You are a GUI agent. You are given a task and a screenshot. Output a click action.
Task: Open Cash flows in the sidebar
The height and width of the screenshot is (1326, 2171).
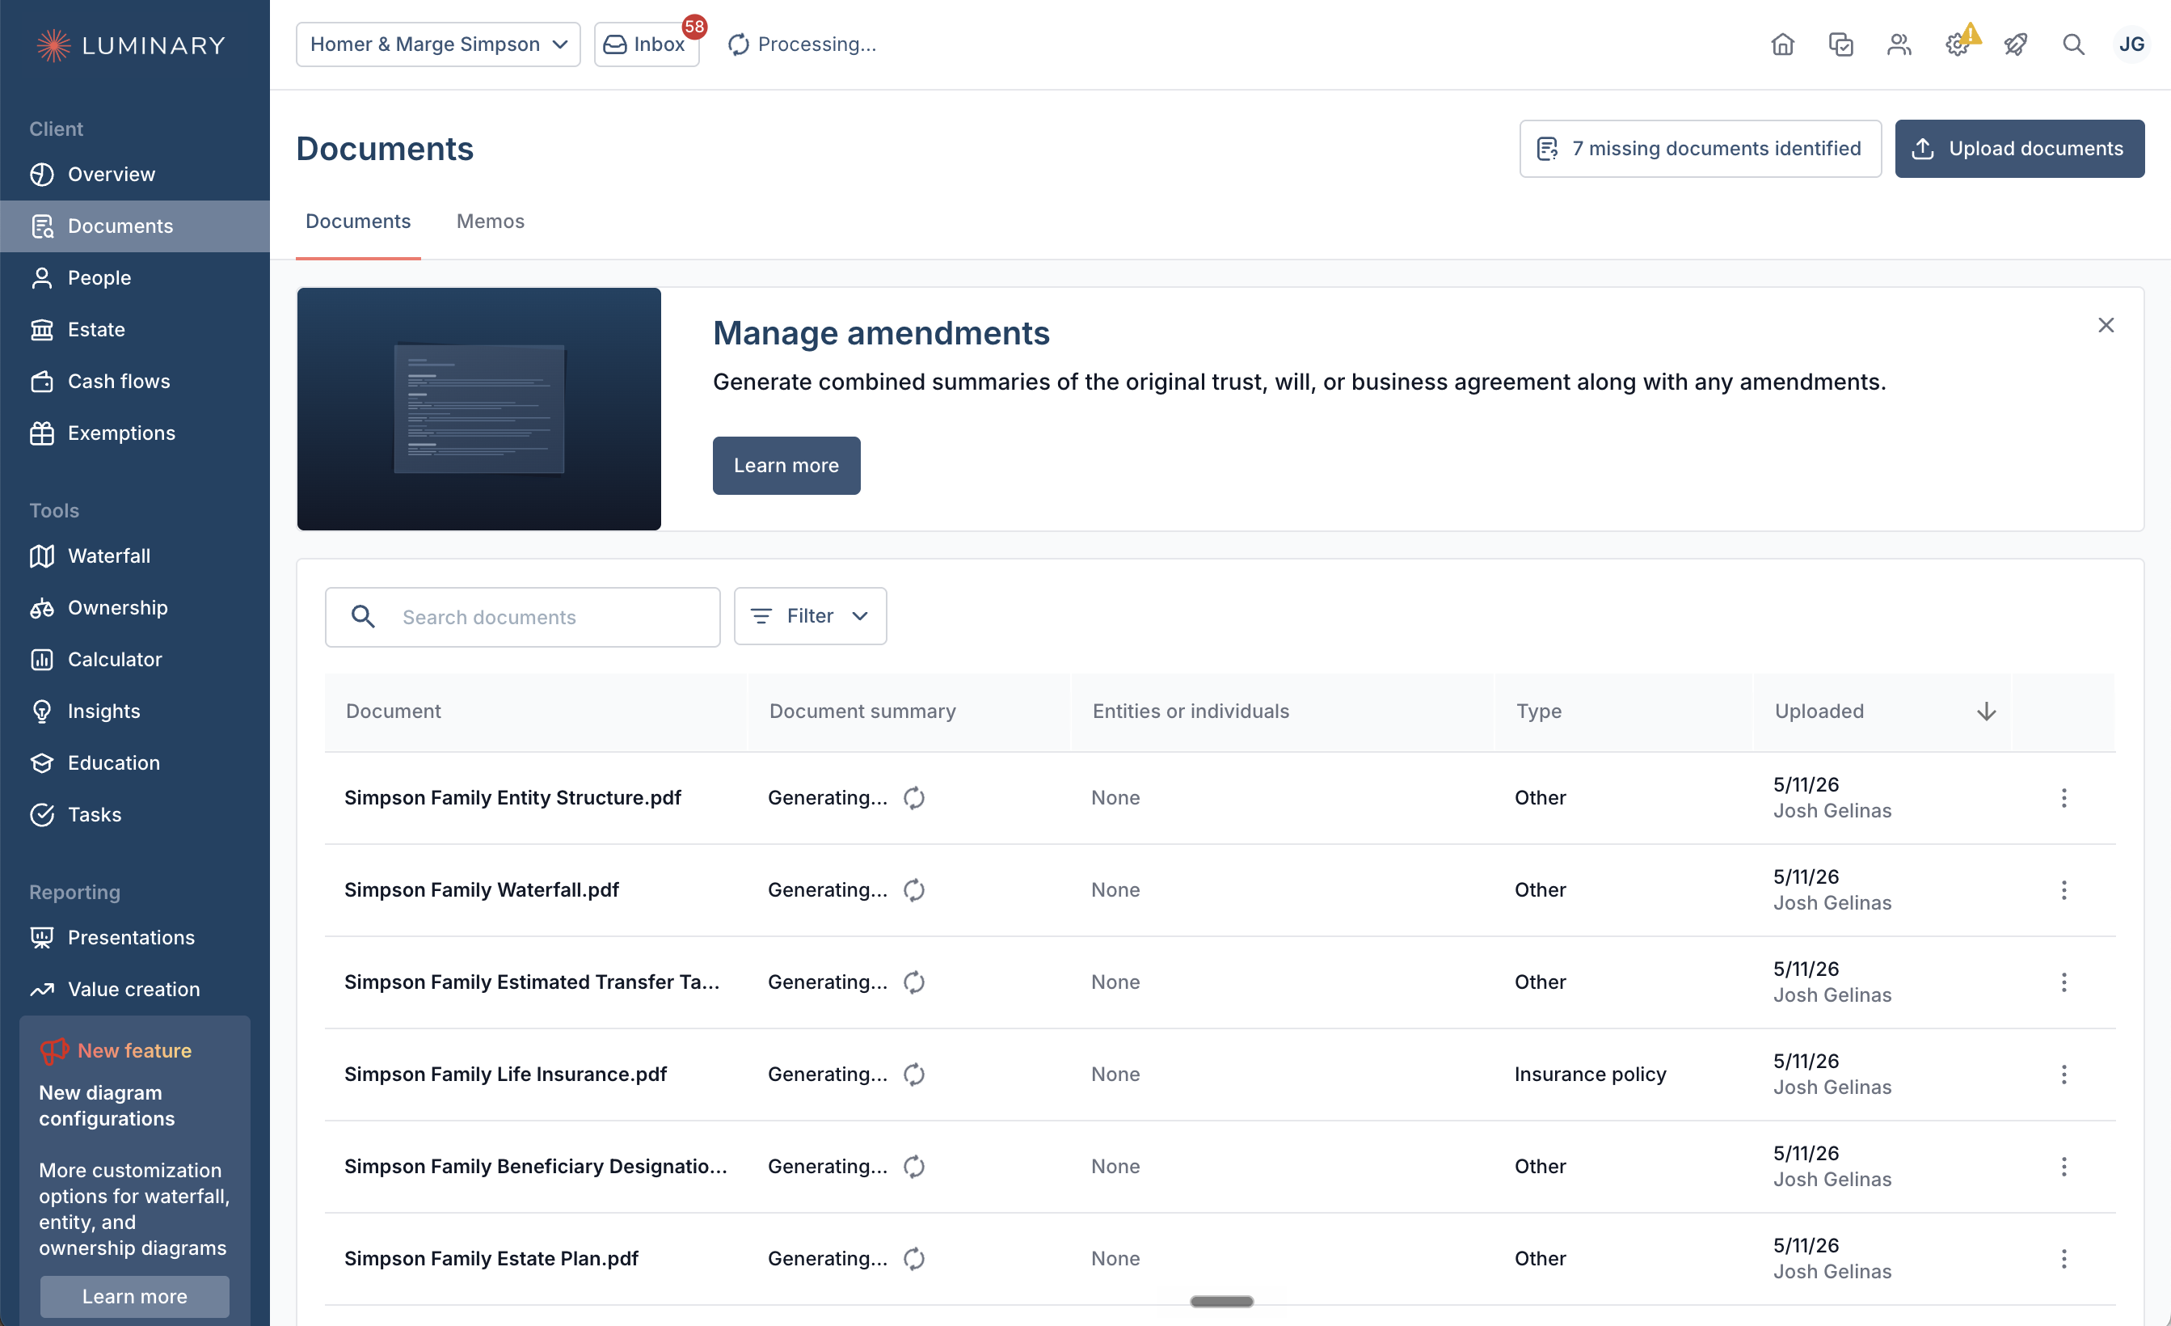coord(135,382)
